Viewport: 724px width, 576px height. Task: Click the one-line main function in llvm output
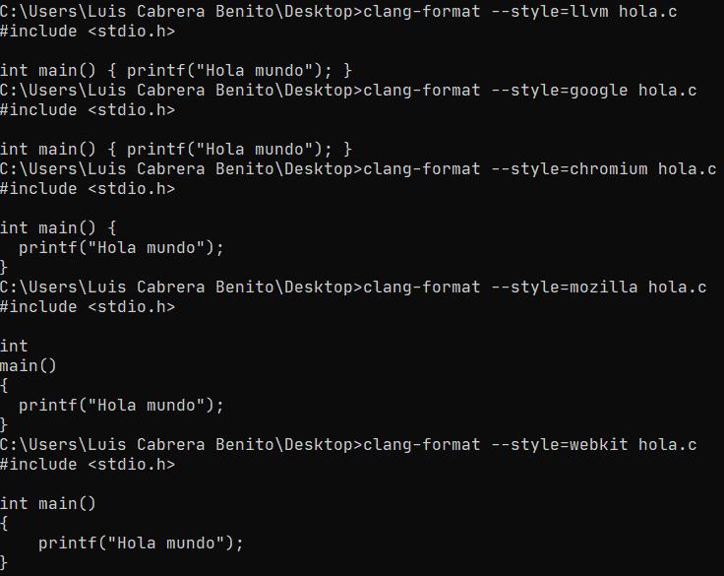[176, 71]
